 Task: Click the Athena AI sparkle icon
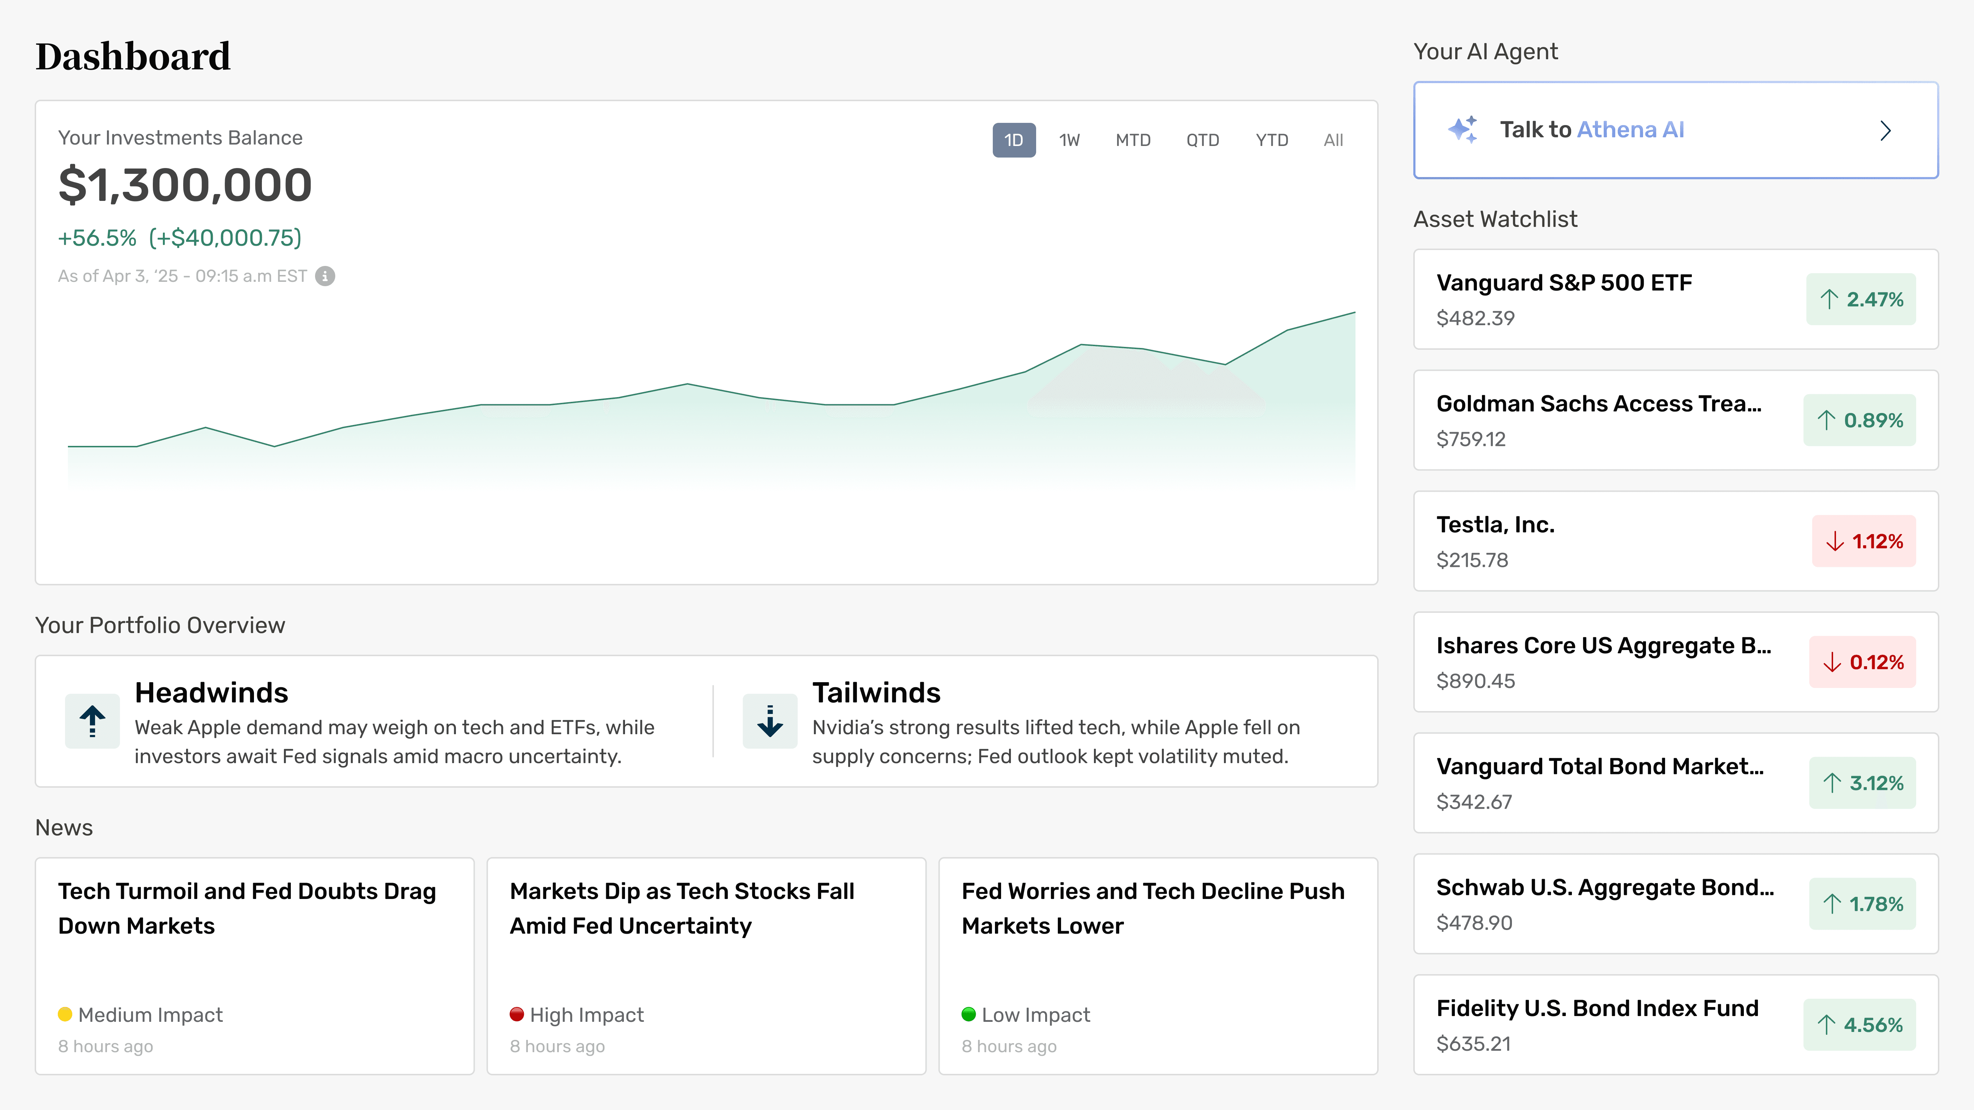(x=1462, y=130)
